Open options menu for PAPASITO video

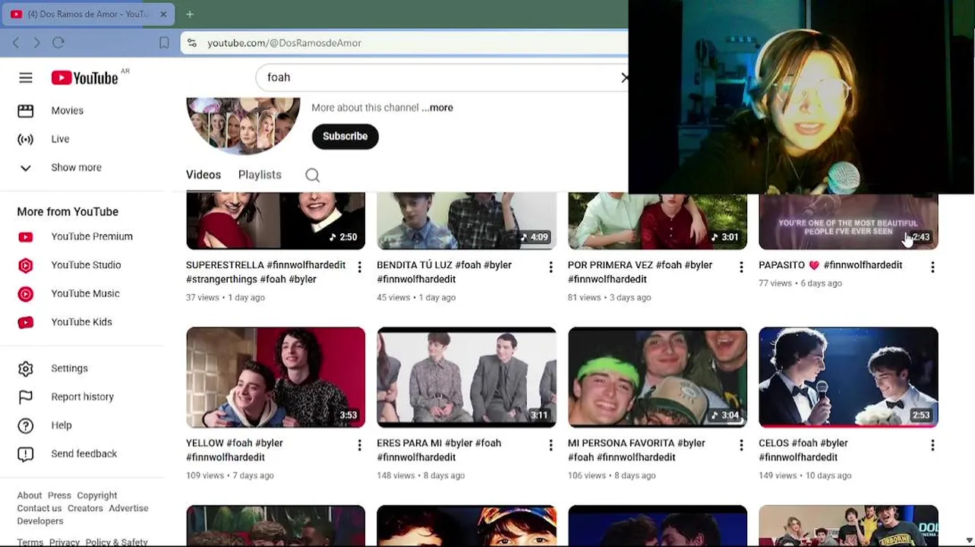(x=932, y=267)
